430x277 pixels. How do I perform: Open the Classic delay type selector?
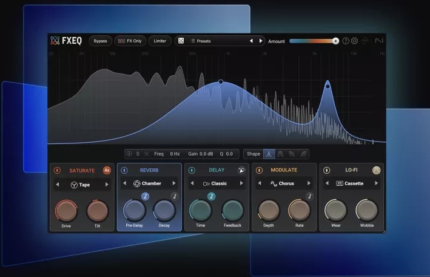click(x=215, y=183)
